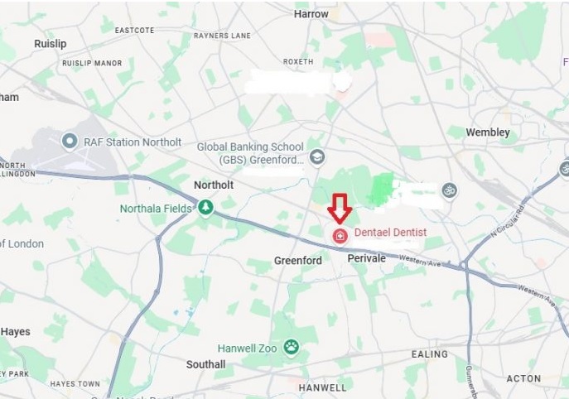
Task: Click the Southall place name
Action: [x=205, y=364]
